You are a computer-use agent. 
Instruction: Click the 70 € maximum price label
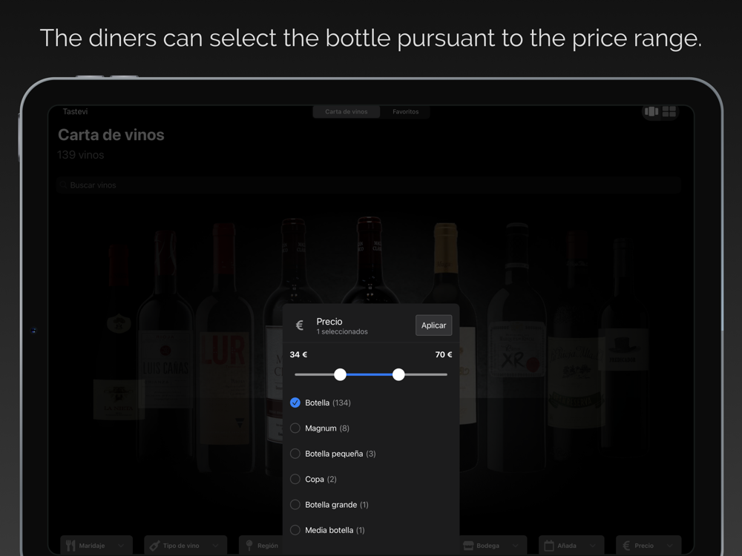(x=444, y=354)
